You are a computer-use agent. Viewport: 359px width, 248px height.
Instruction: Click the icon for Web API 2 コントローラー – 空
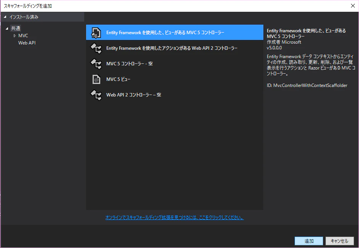tap(96, 95)
